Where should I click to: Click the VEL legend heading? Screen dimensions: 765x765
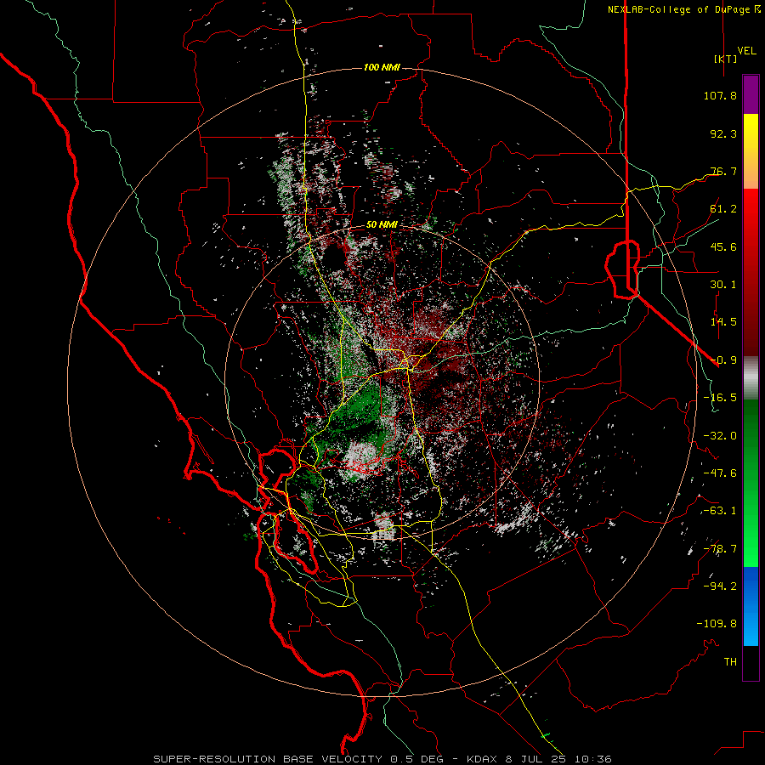click(x=746, y=51)
